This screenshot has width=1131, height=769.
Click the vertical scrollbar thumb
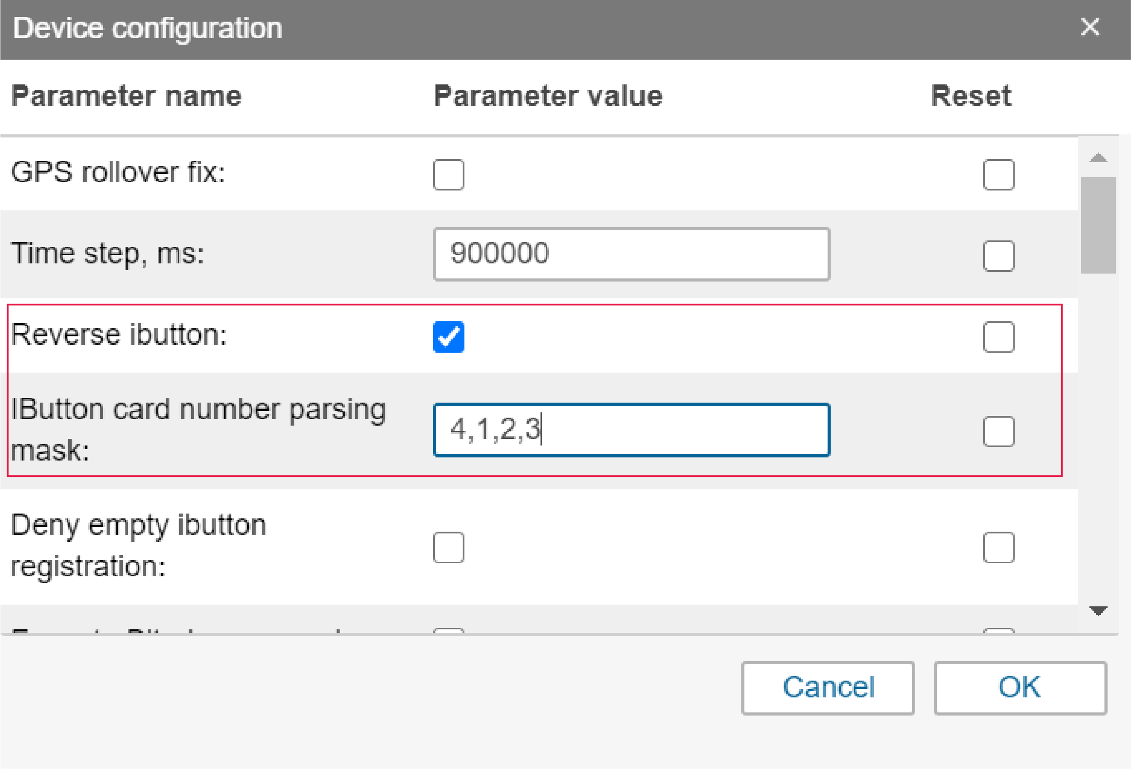(x=1098, y=225)
